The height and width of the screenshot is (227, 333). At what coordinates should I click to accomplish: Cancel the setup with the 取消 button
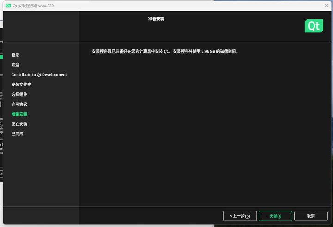tap(311, 216)
